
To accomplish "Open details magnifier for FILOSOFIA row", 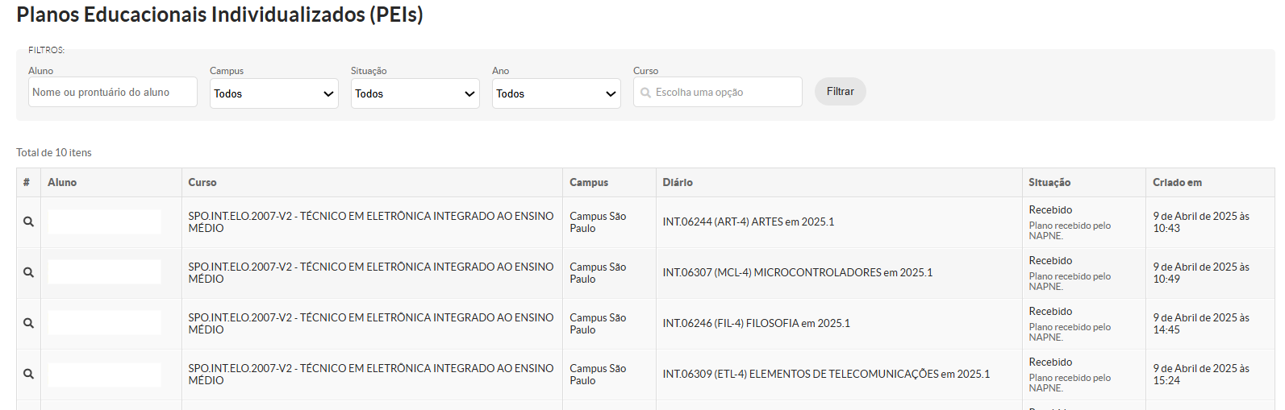I will coord(28,323).
